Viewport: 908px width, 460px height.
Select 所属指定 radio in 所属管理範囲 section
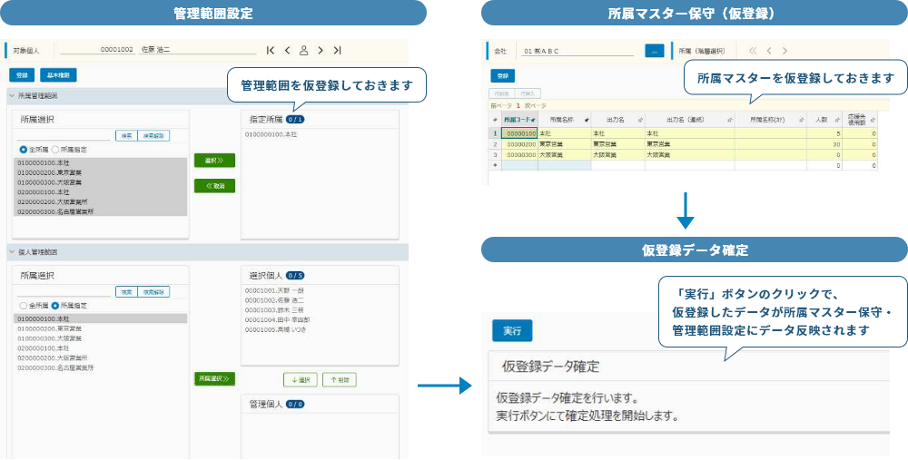point(54,150)
